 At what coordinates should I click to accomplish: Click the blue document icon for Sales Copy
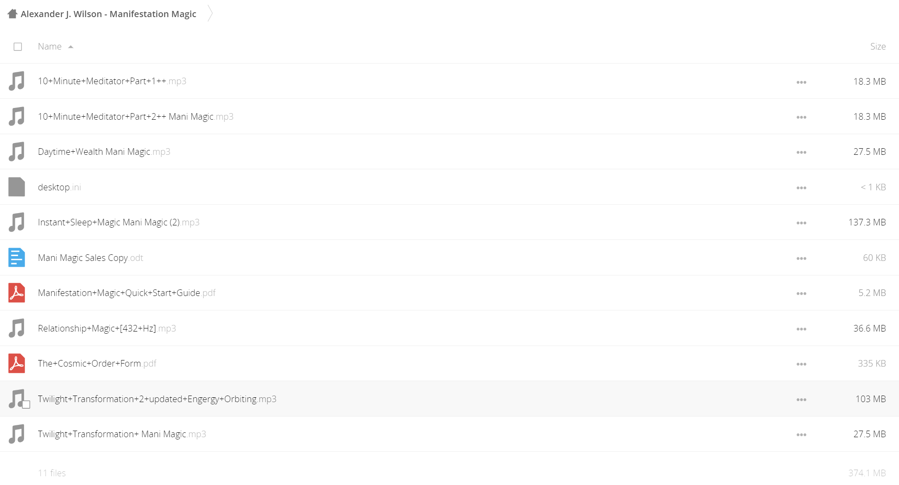pos(17,257)
